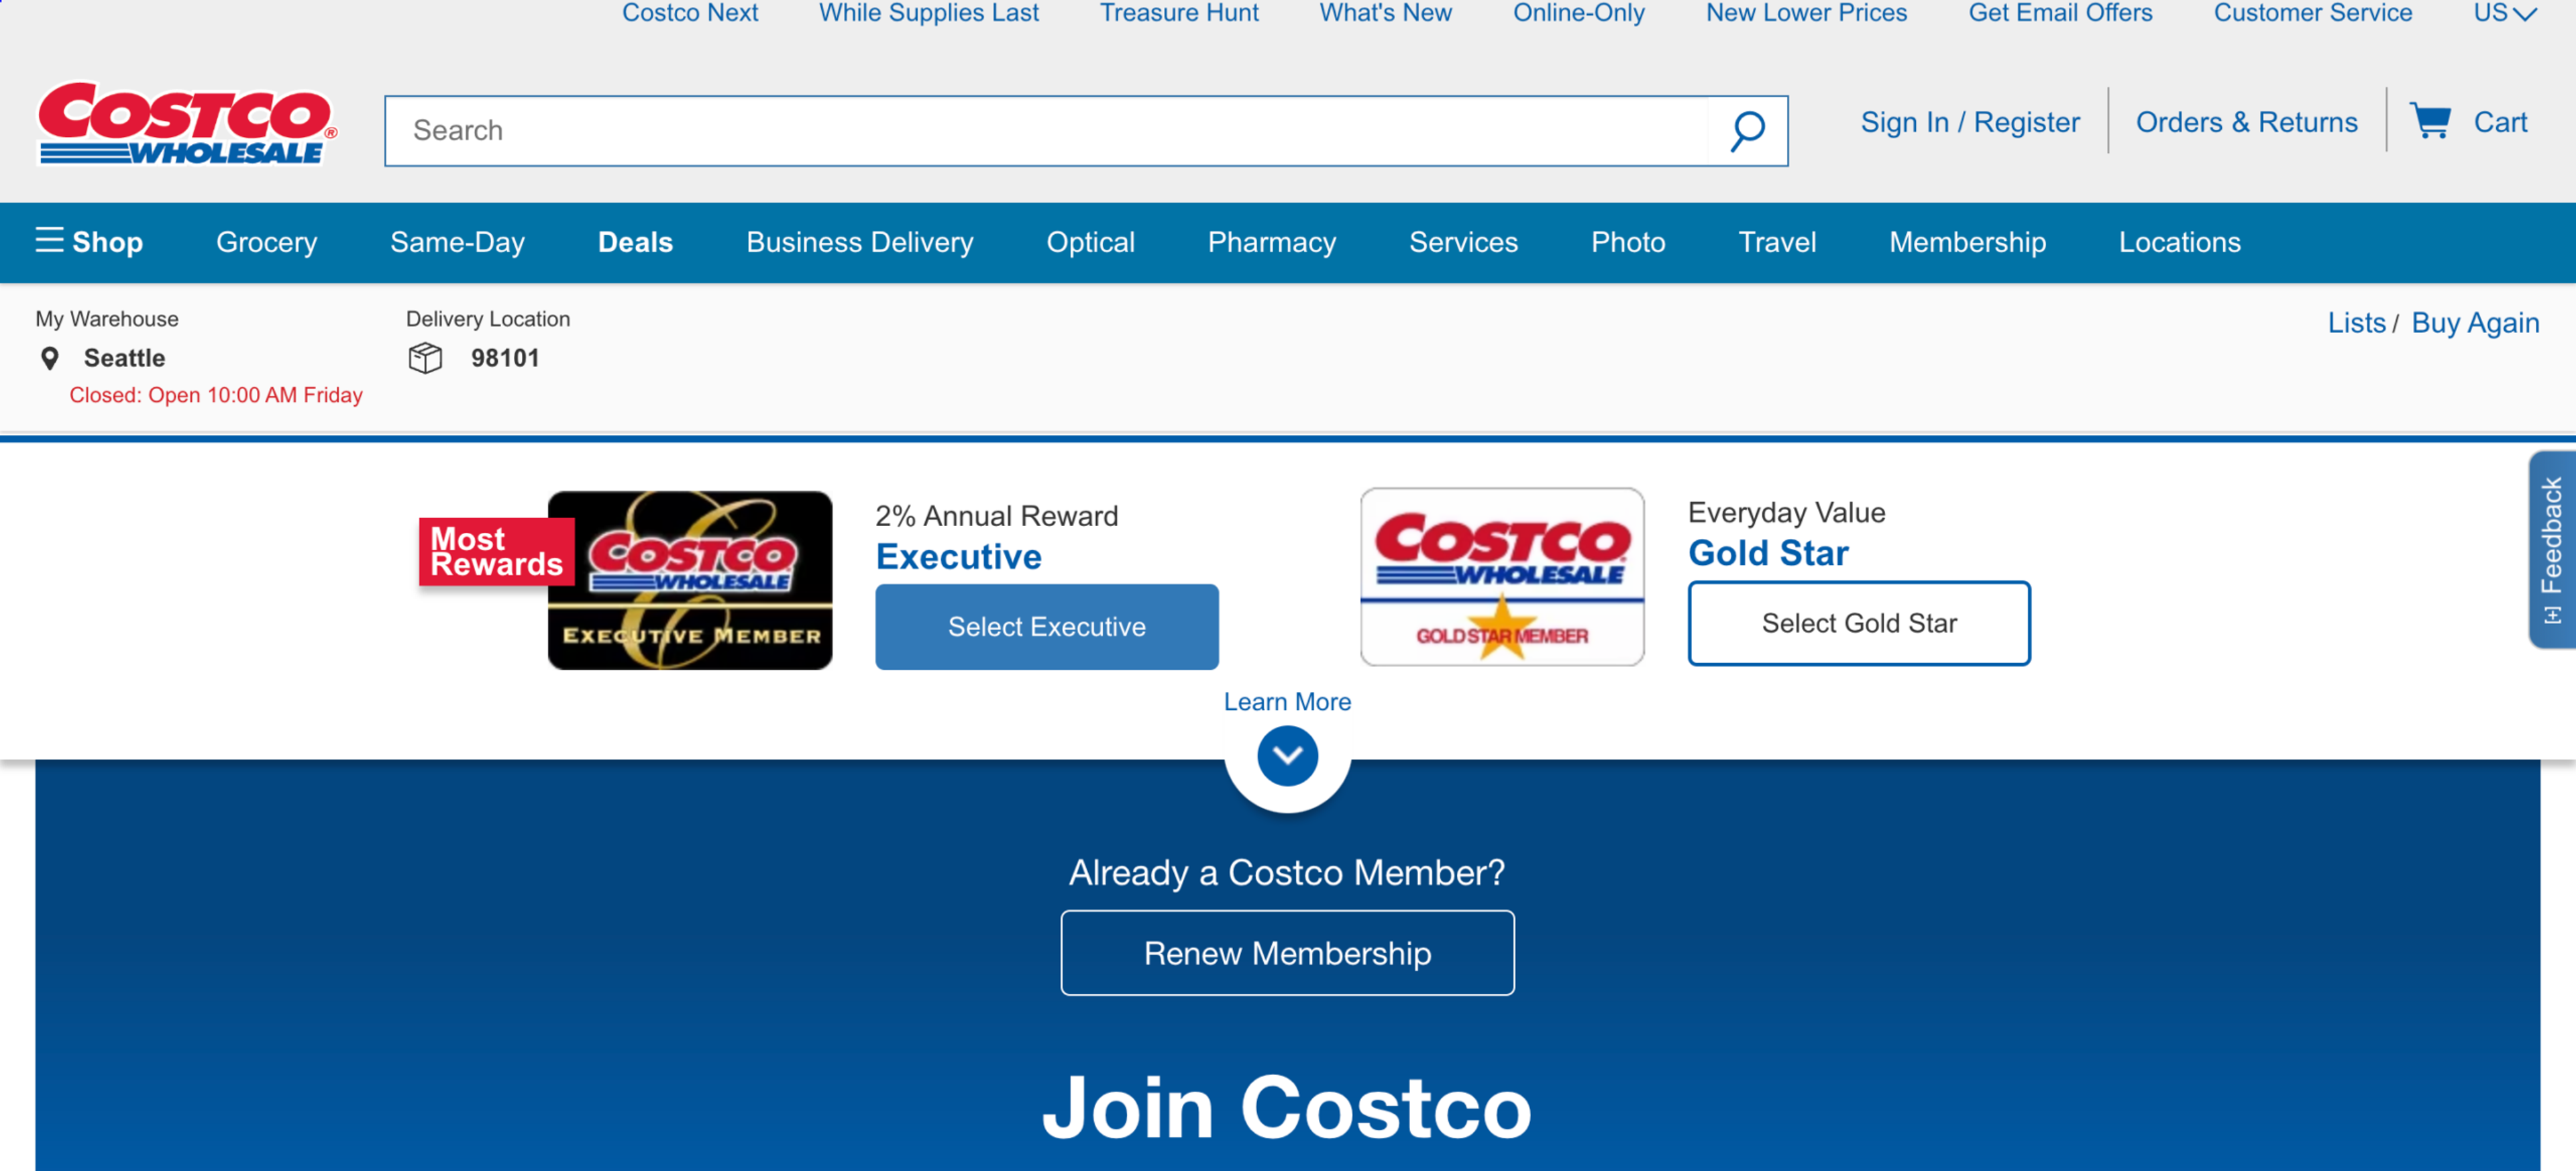Click the Most Rewards red badge

tap(496, 552)
